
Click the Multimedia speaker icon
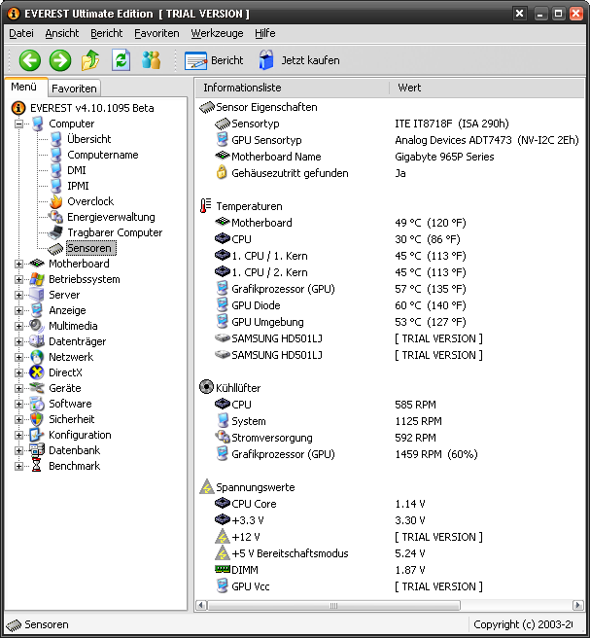pyautogui.click(x=37, y=326)
